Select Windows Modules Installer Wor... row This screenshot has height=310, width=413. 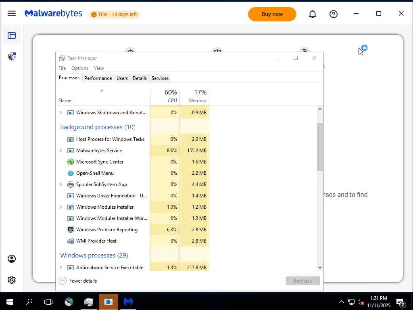(x=132, y=218)
